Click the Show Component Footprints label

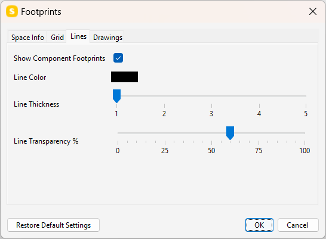pos(59,58)
